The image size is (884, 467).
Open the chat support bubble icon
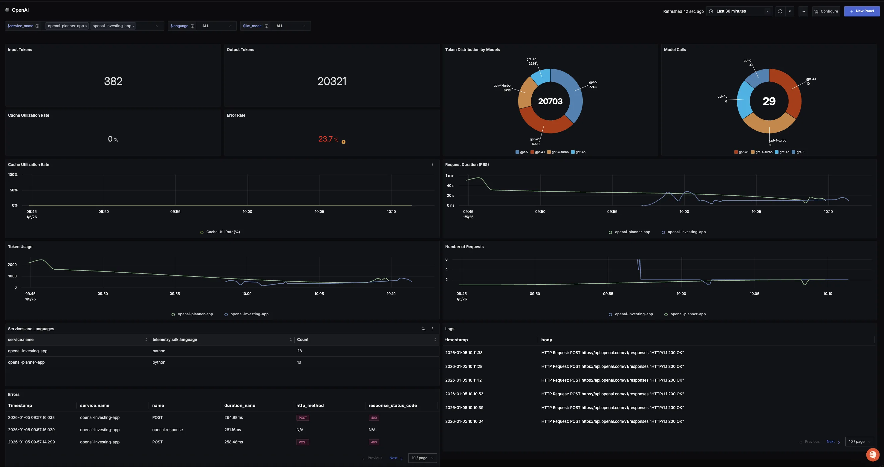[x=873, y=455]
